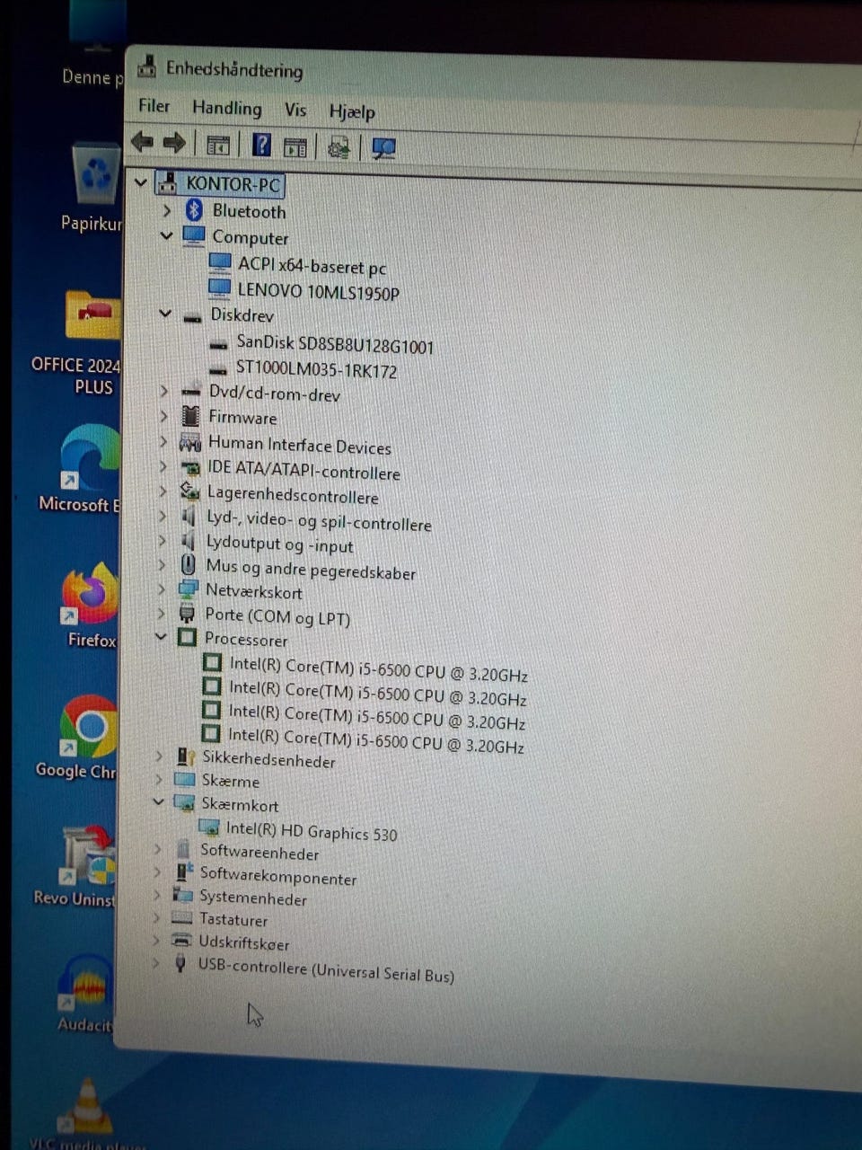
Task: Select the KONTOR-PC tree root
Action: click(x=233, y=184)
